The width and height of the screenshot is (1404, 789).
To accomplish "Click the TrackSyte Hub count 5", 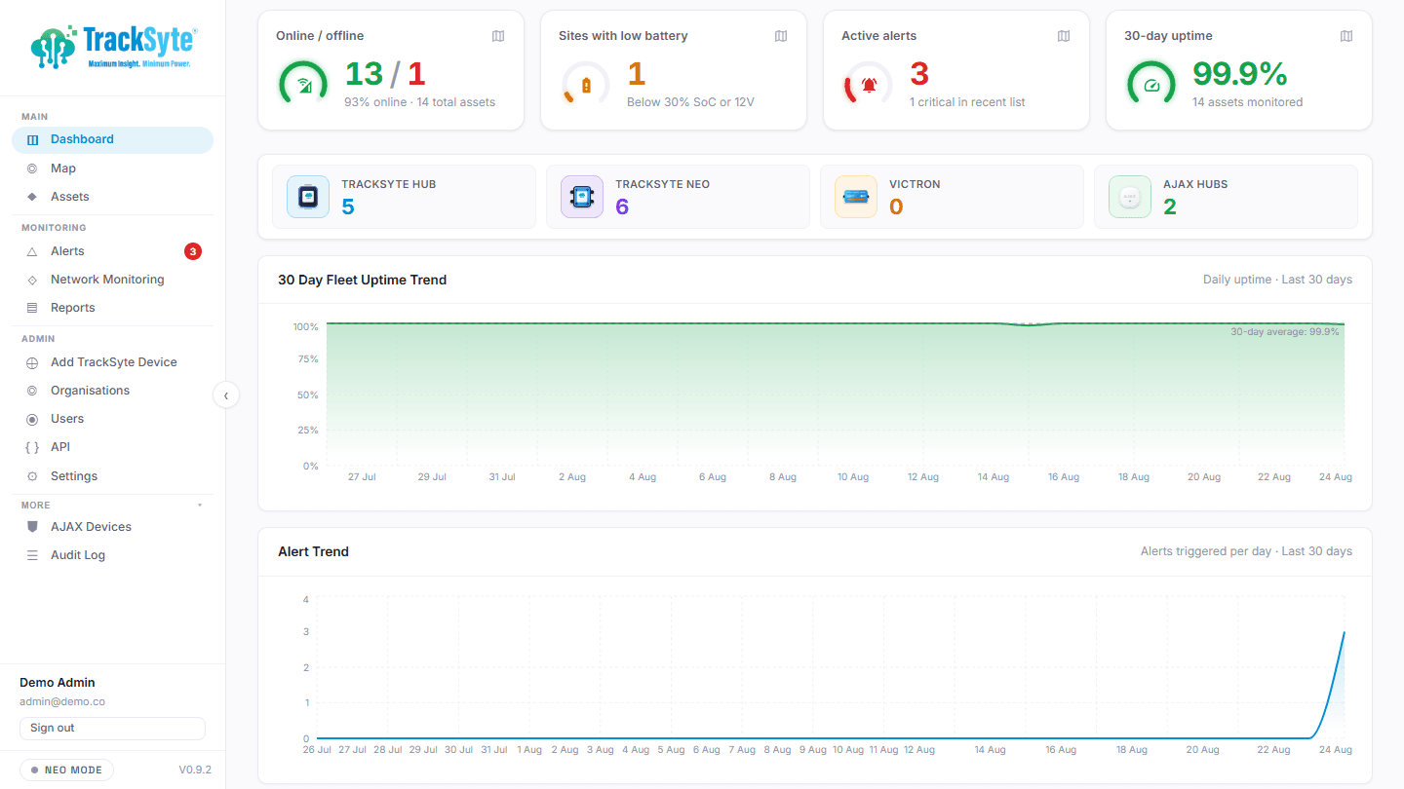I will point(348,207).
